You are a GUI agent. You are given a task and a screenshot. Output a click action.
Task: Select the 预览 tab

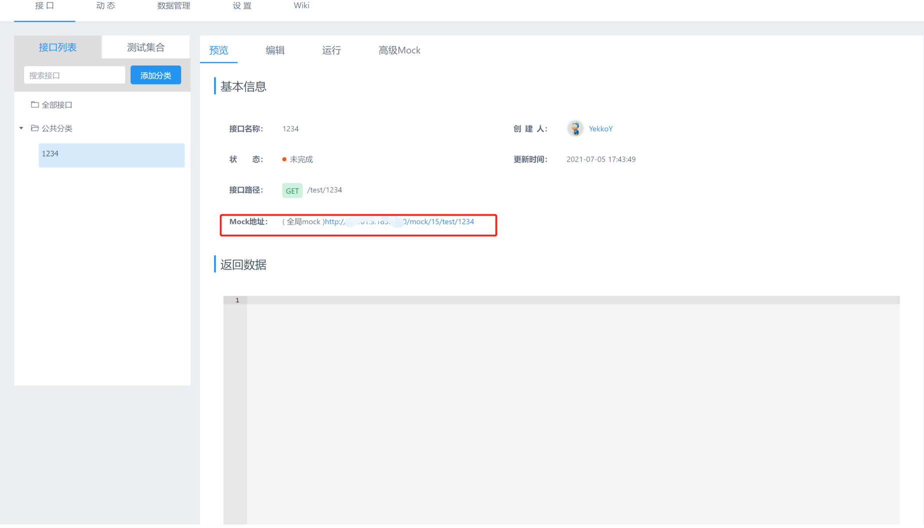point(219,50)
